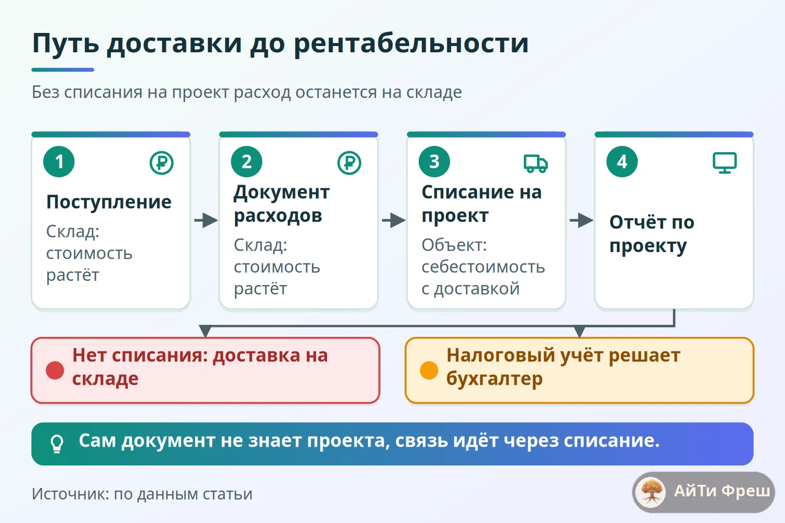Click the subtitle Без списания на проект расход останется на складе

[x=247, y=93]
